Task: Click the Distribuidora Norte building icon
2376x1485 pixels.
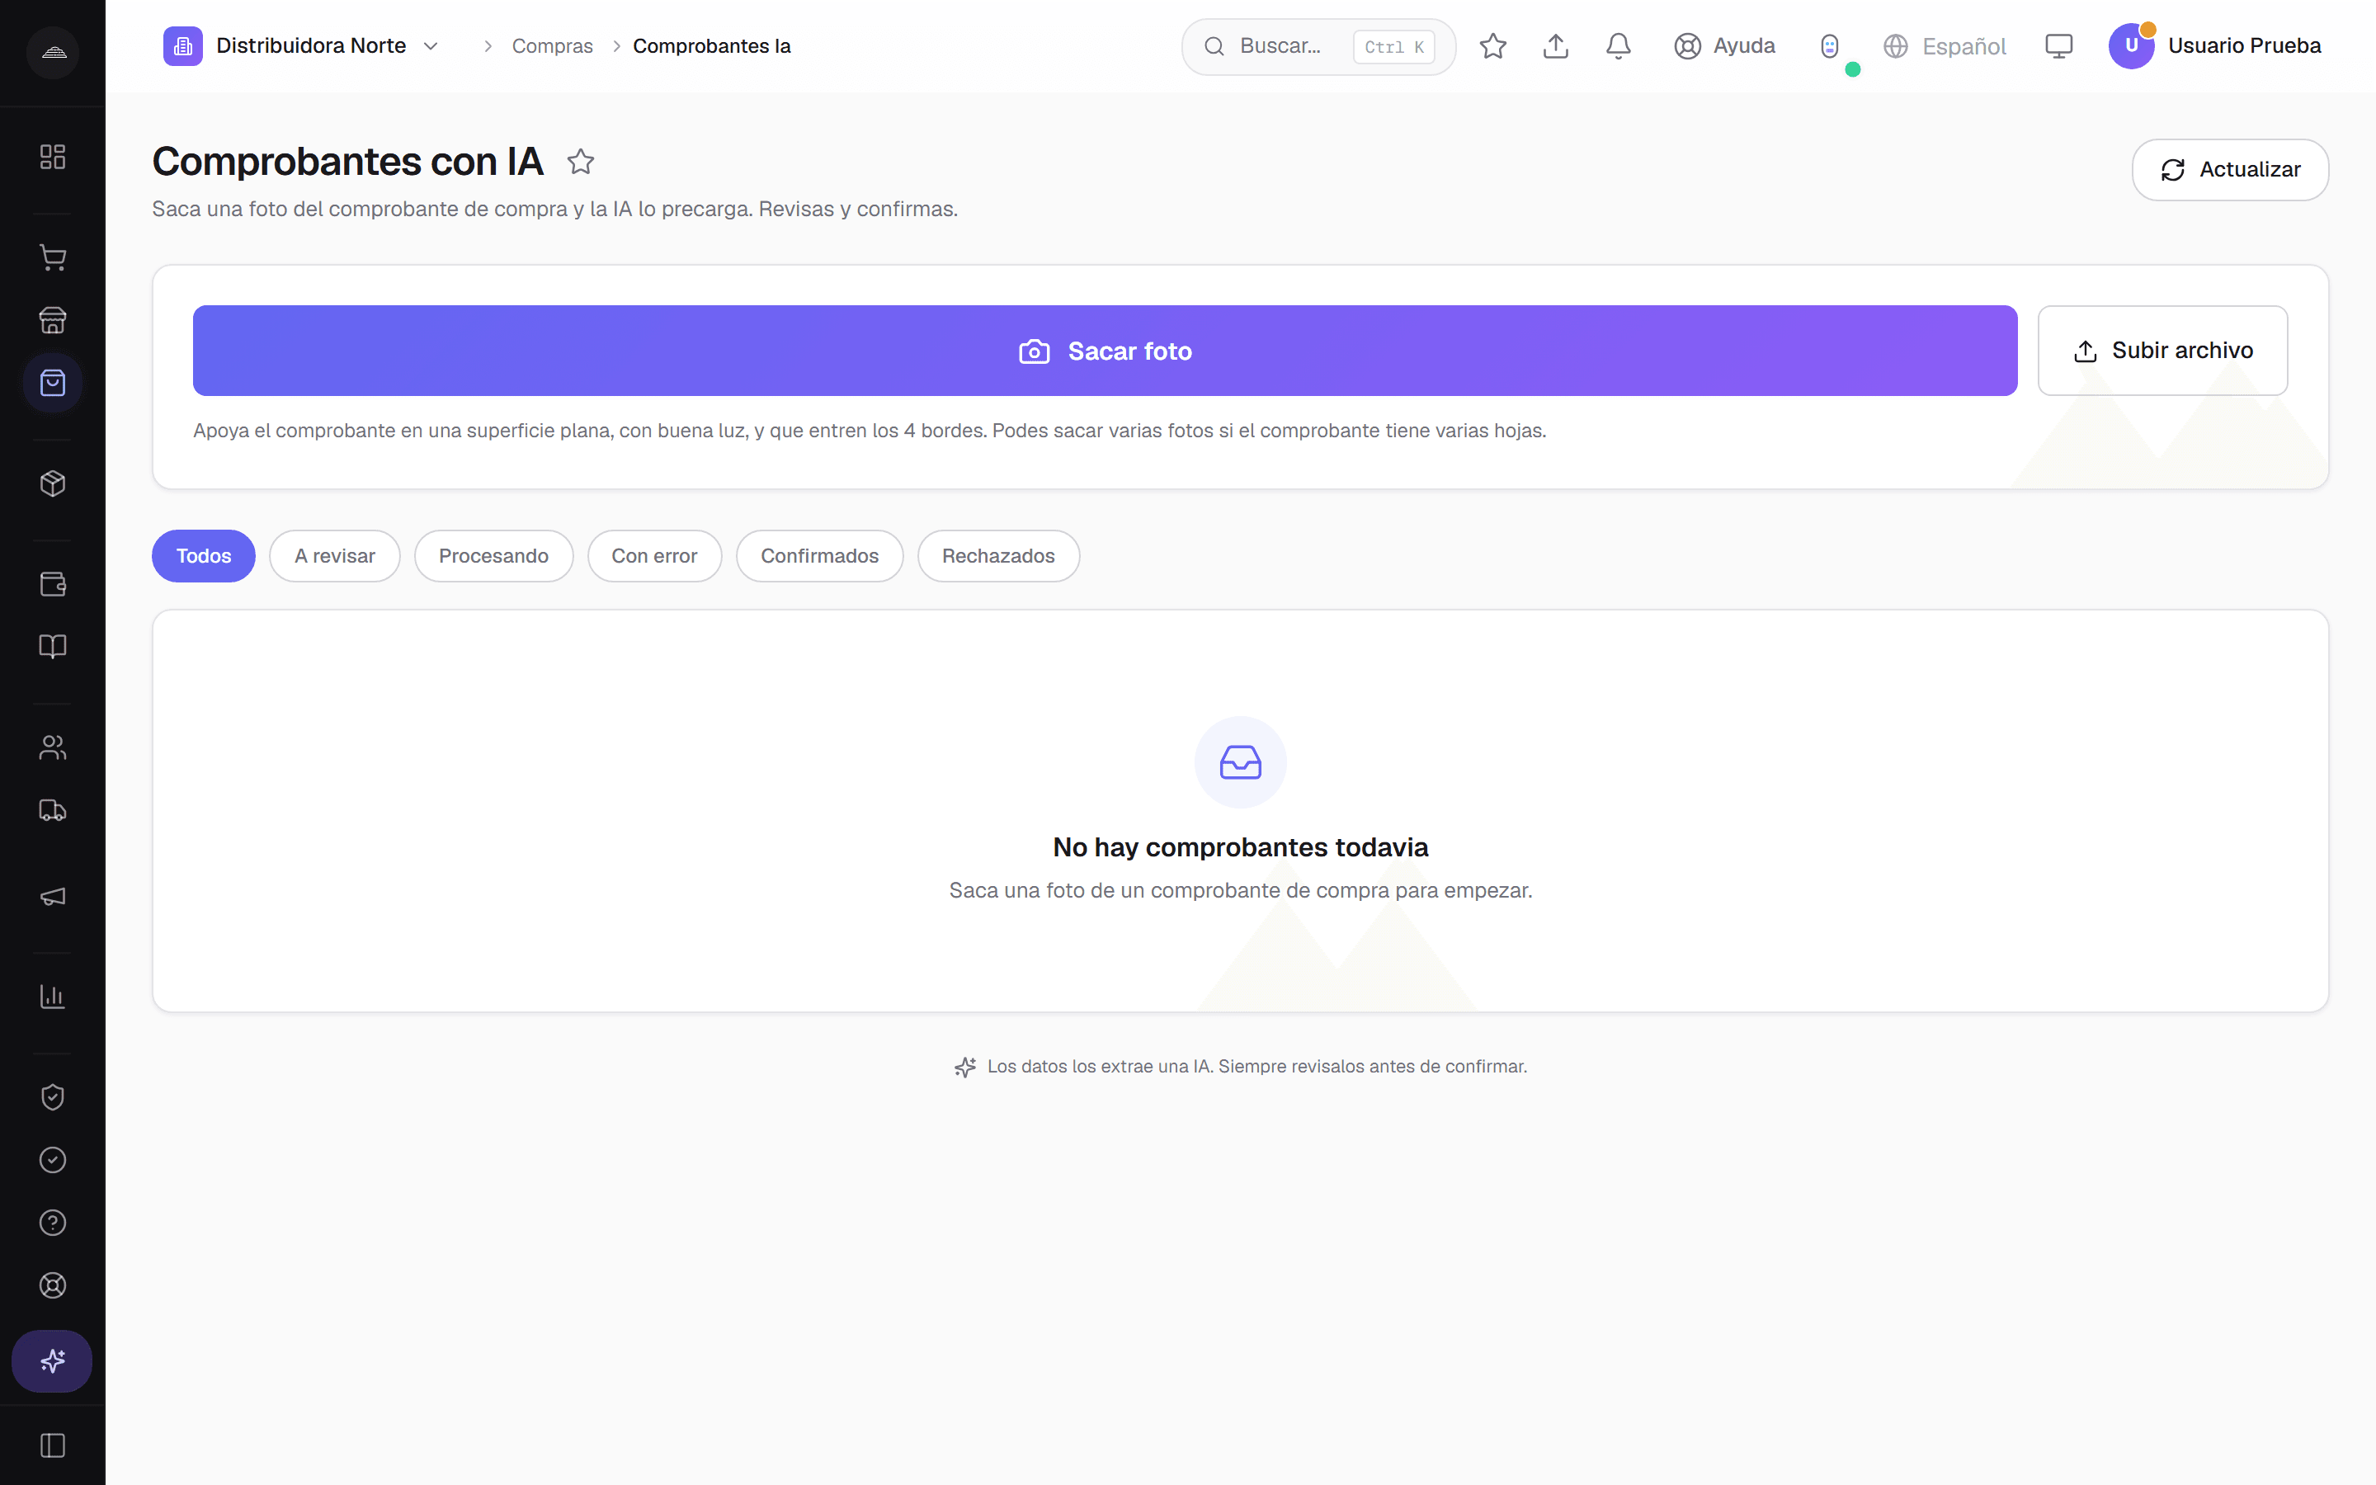Action: click(x=182, y=46)
